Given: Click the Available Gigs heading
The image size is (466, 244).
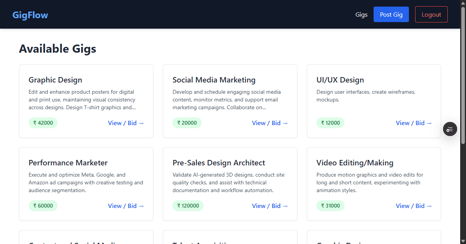Looking at the screenshot, I should pos(57,48).
